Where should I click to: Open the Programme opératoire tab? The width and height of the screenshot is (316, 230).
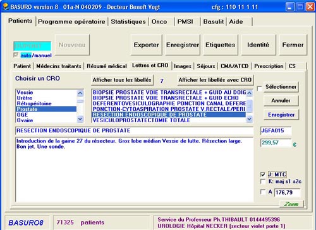tap(71, 21)
